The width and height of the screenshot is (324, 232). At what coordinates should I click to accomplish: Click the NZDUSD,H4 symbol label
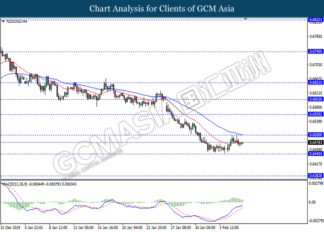tap(16, 21)
